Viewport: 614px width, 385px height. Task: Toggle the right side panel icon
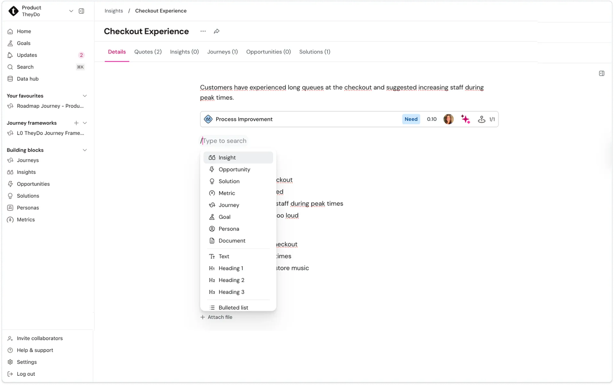[602, 74]
